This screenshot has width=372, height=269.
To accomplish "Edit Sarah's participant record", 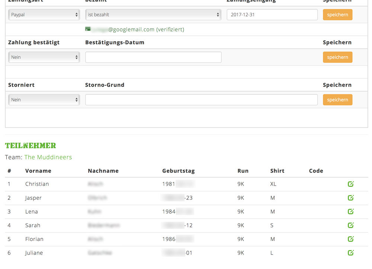I will click(350, 225).
